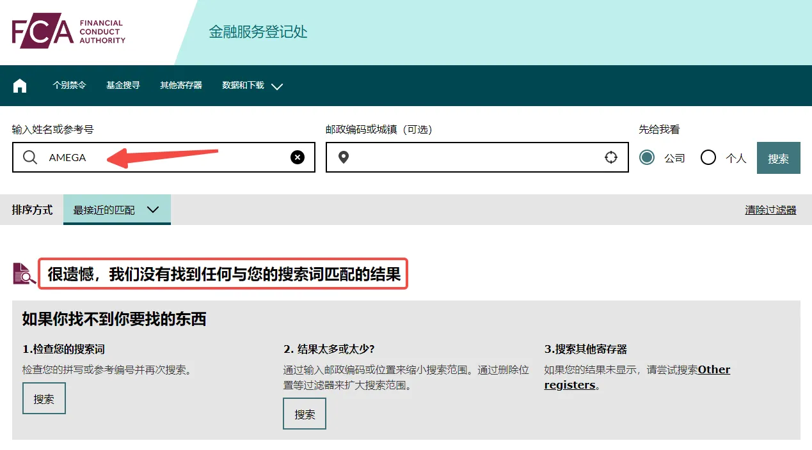Click the FCA Financial Conduct Authority logo

tap(68, 31)
